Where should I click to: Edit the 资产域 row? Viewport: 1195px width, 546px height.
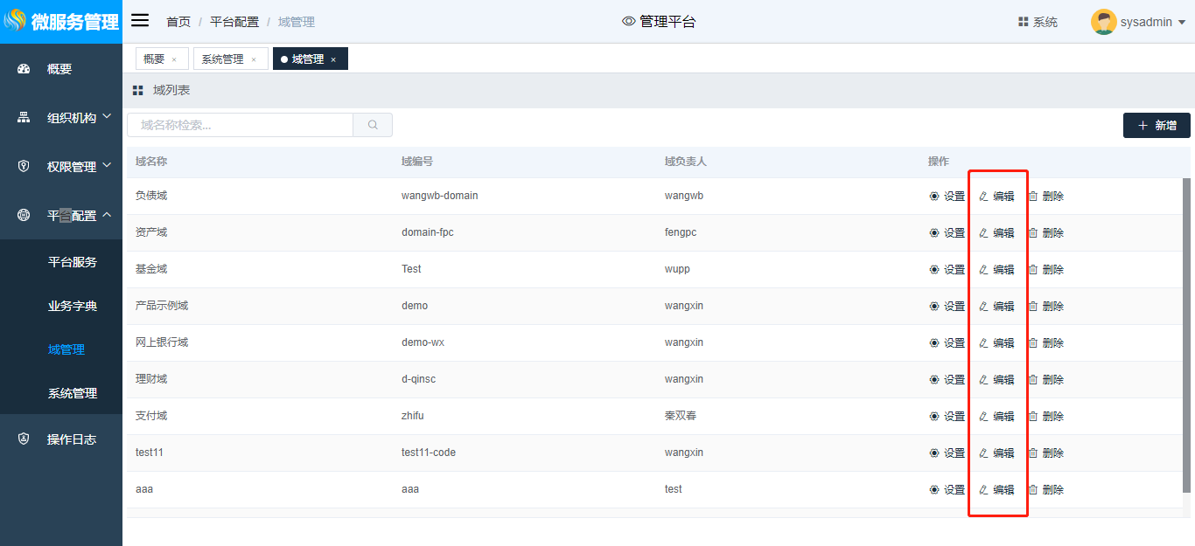pos(996,233)
